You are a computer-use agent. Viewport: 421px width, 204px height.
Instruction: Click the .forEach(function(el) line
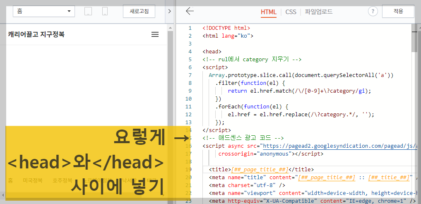[252, 107]
